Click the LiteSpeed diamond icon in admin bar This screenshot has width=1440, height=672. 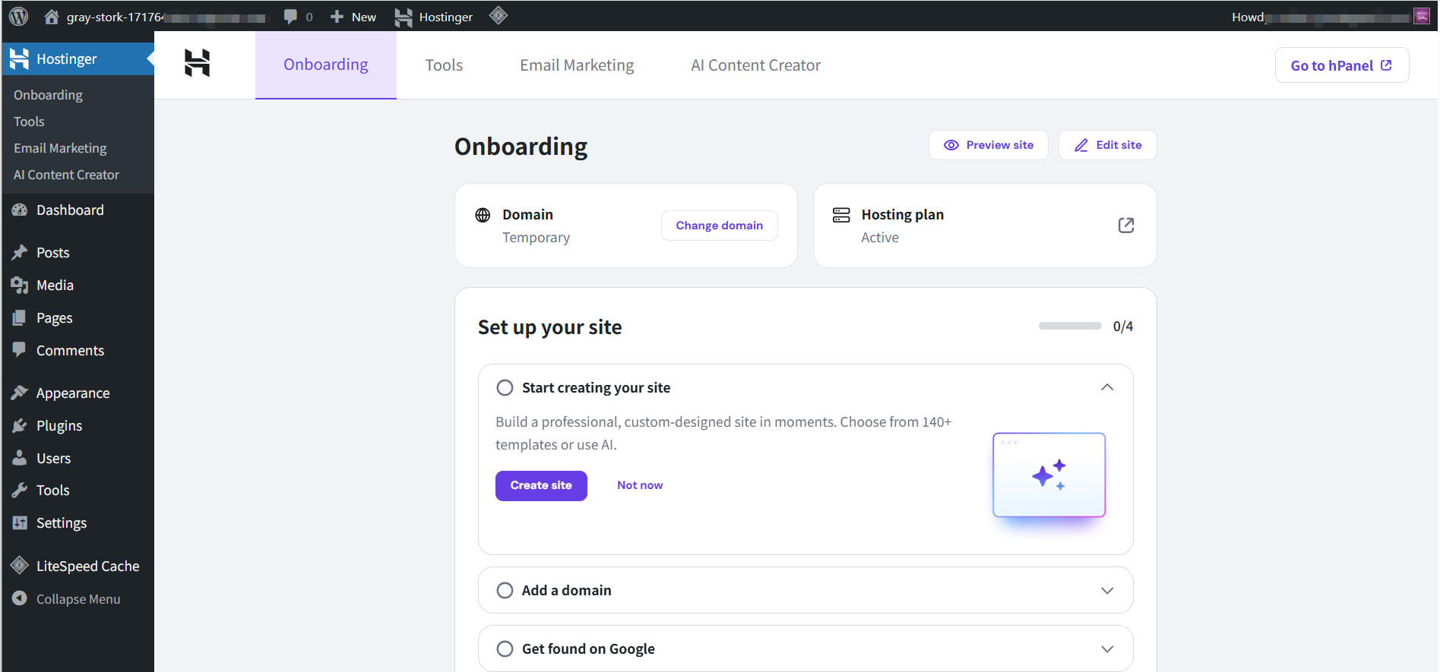(498, 16)
